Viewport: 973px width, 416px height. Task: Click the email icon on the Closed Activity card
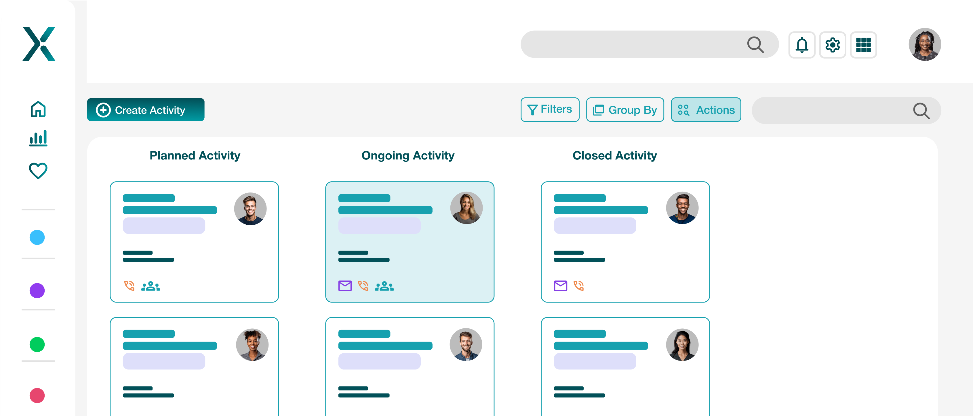click(560, 286)
